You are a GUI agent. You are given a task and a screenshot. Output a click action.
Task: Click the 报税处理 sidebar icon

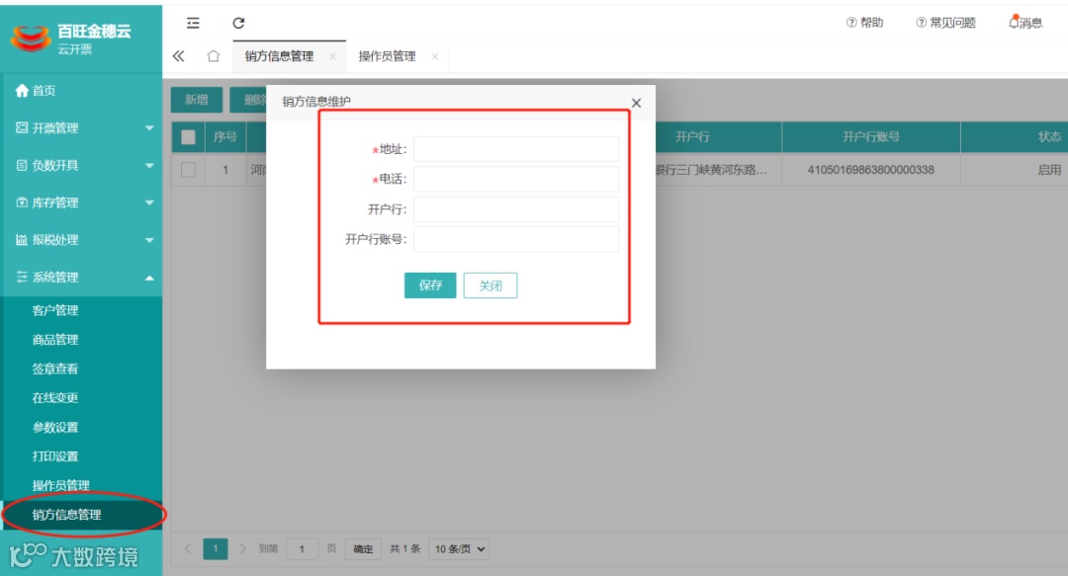tap(24, 239)
